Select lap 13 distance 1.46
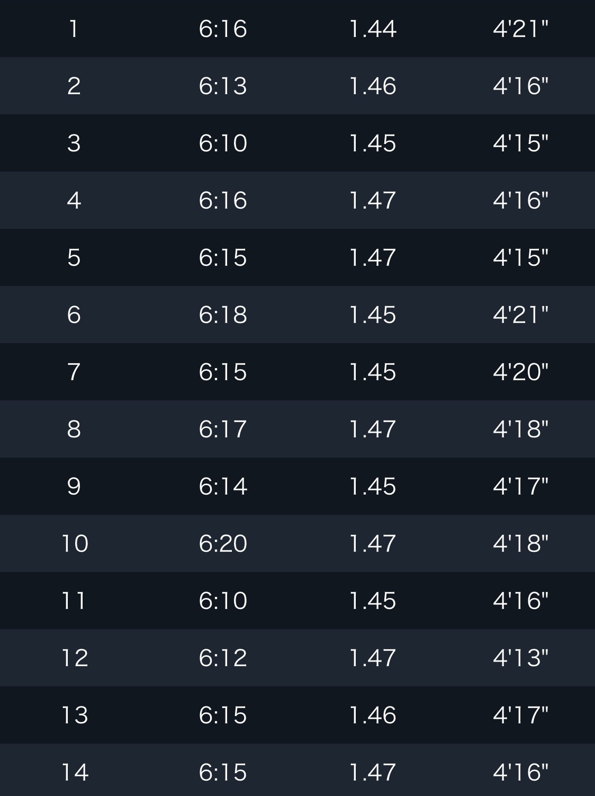The image size is (595, 796). [373, 715]
